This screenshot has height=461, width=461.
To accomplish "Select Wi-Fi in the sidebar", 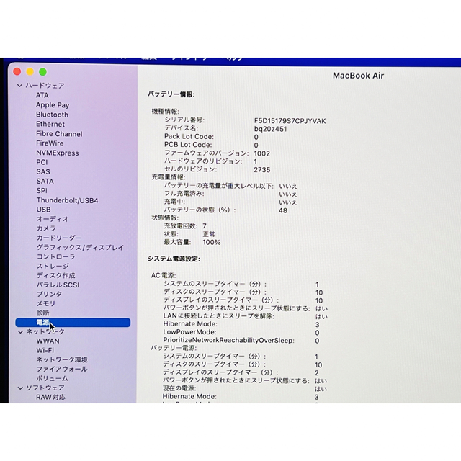I will point(45,351).
